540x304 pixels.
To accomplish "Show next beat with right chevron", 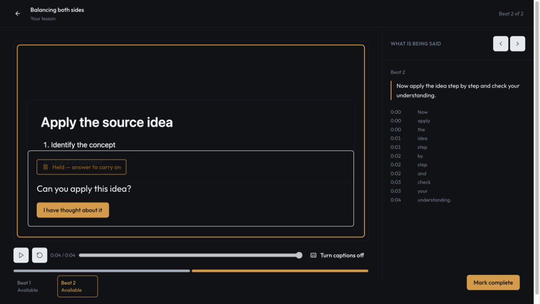I will tap(517, 44).
